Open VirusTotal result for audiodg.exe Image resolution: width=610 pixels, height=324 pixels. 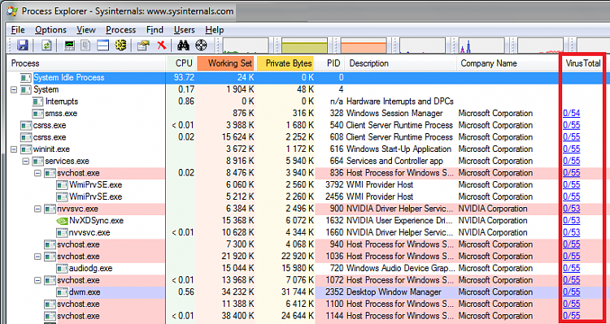[x=572, y=269]
